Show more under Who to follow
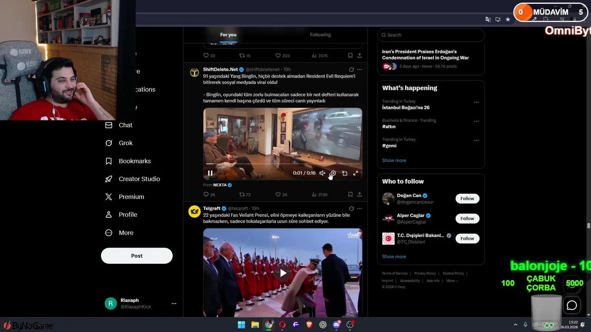591x332 pixels. point(394,257)
